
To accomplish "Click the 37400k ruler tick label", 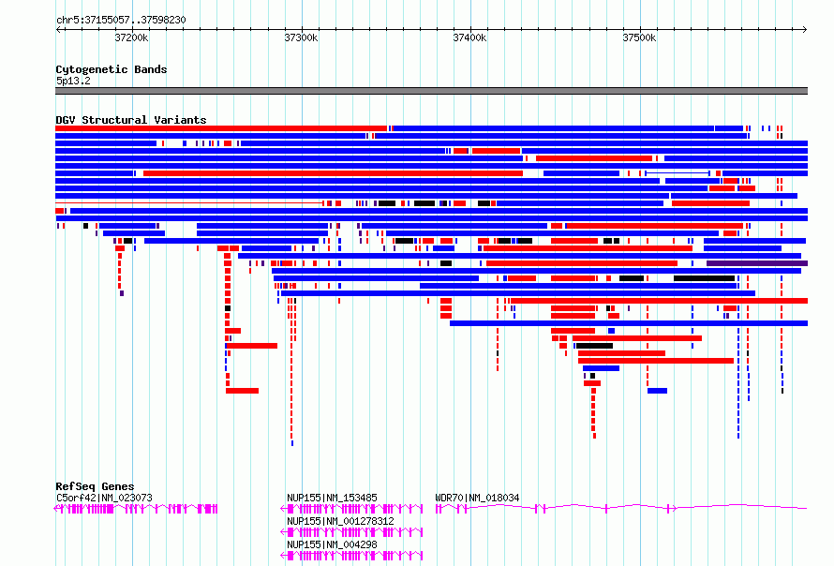I will click(x=469, y=37).
